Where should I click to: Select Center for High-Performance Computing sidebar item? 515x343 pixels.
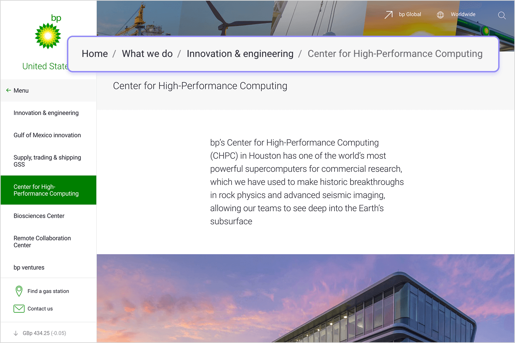pos(48,190)
